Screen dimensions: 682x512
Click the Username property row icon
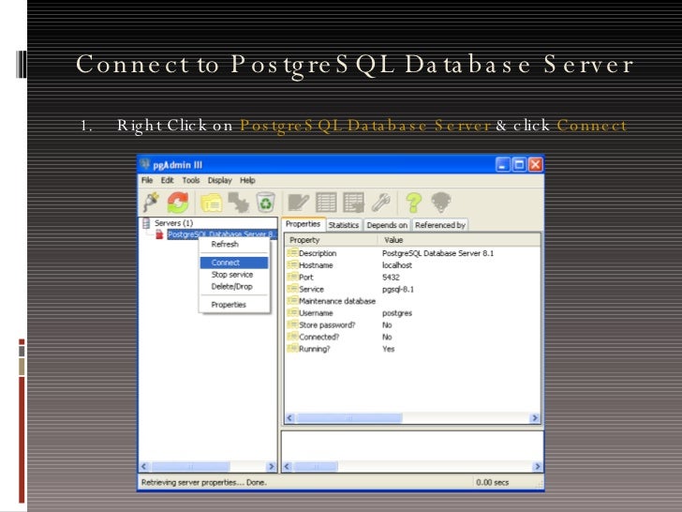tap(292, 312)
